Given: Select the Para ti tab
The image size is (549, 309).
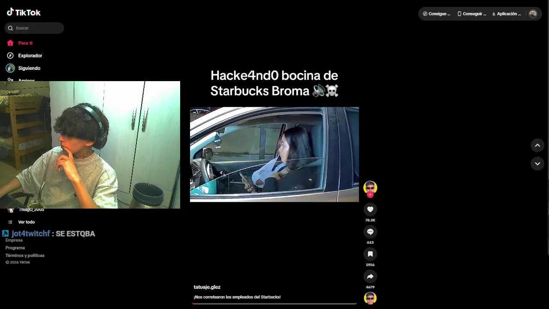Looking at the screenshot, I should (25, 43).
